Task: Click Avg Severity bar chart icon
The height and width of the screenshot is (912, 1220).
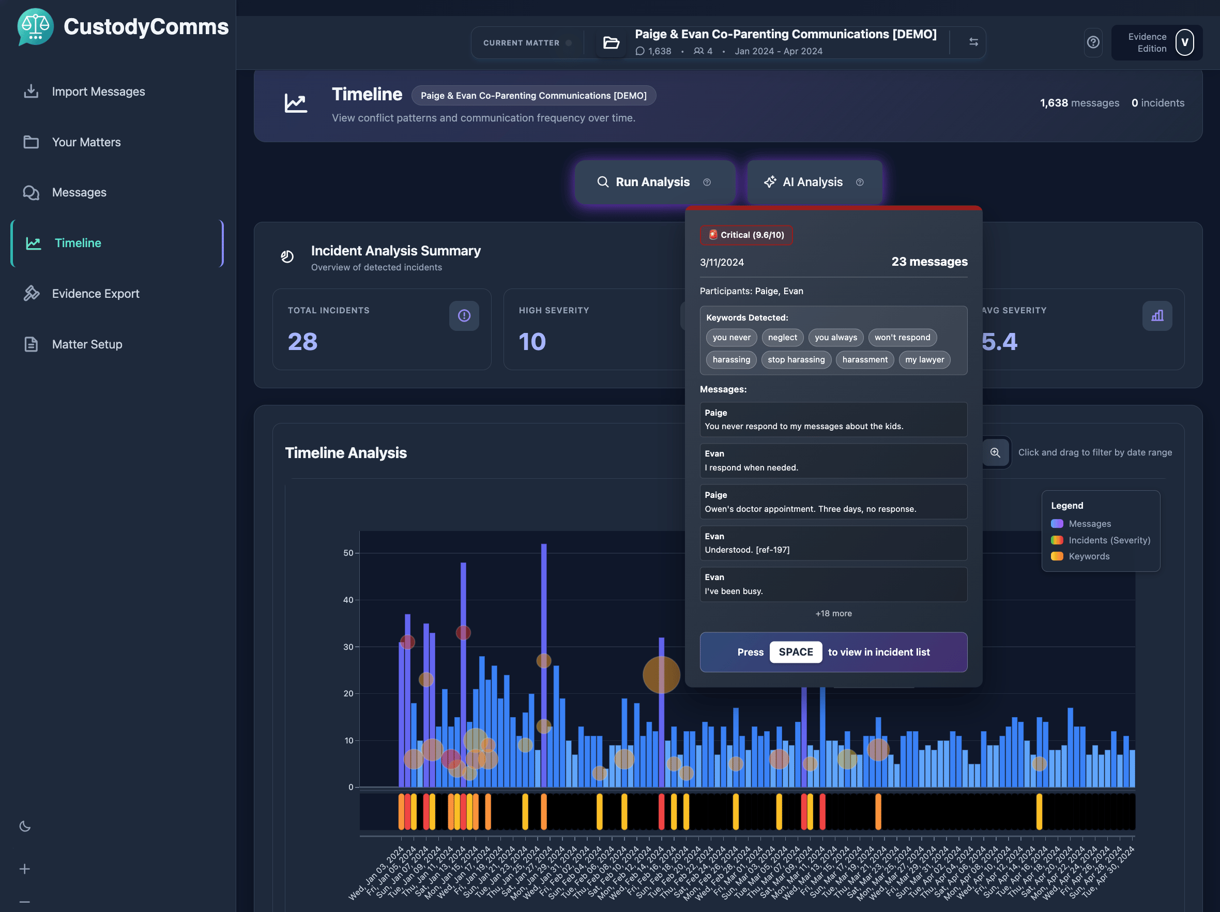Action: pos(1156,315)
